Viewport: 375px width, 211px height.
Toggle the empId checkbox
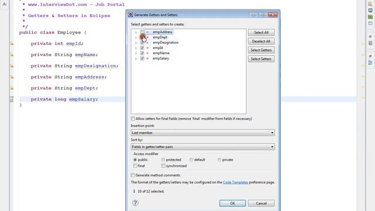142,48
